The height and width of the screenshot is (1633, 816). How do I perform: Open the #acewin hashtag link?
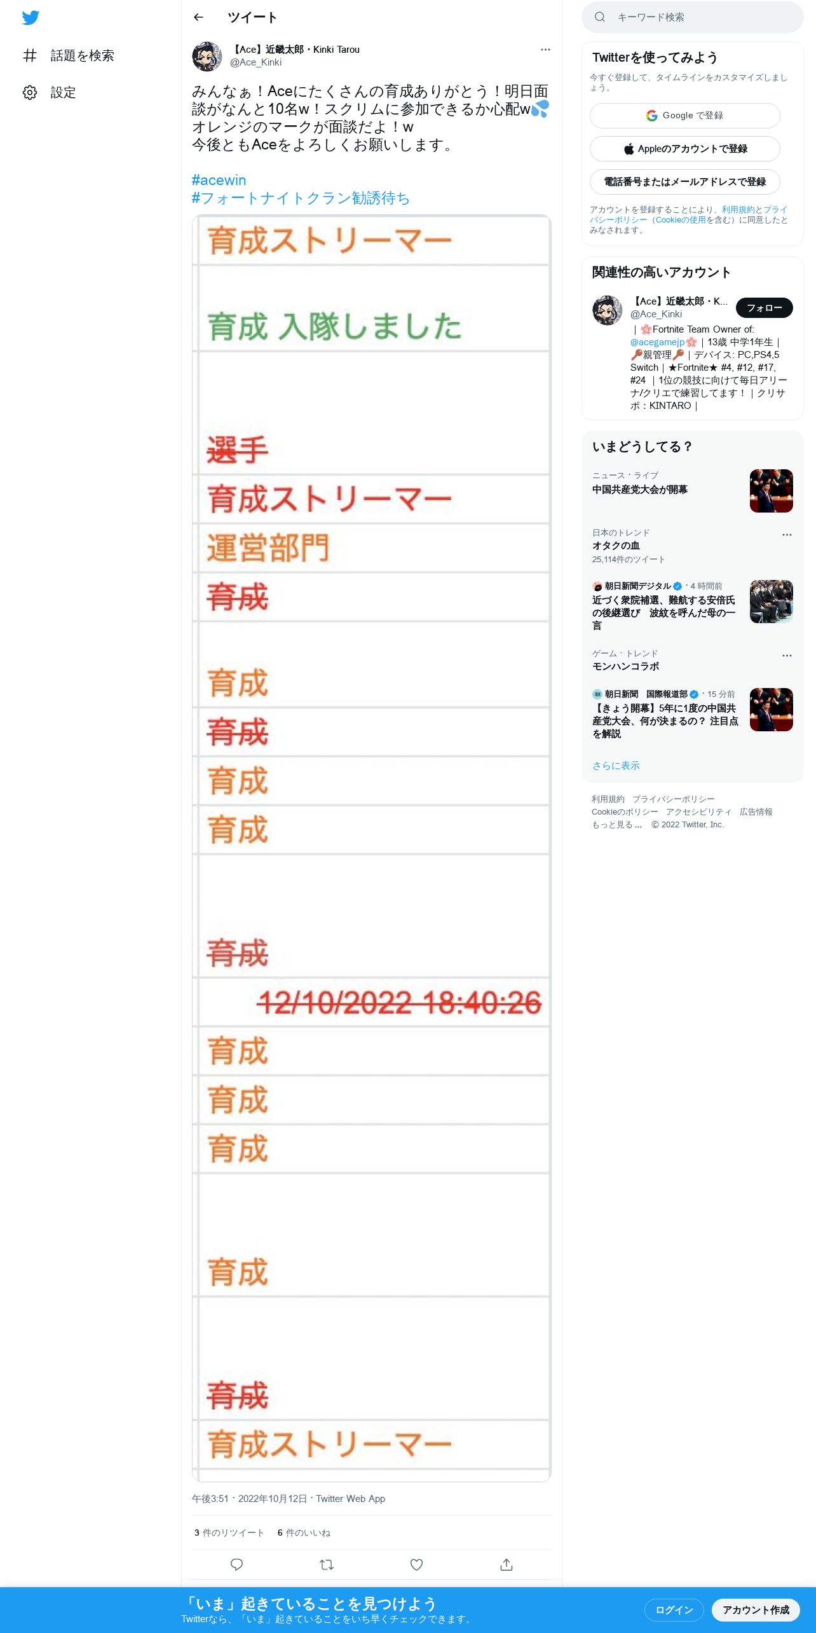(x=219, y=180)
